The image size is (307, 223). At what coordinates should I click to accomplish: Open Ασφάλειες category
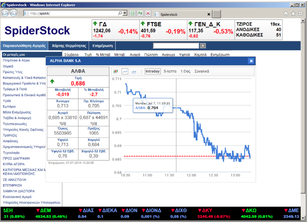click(10, 141)
